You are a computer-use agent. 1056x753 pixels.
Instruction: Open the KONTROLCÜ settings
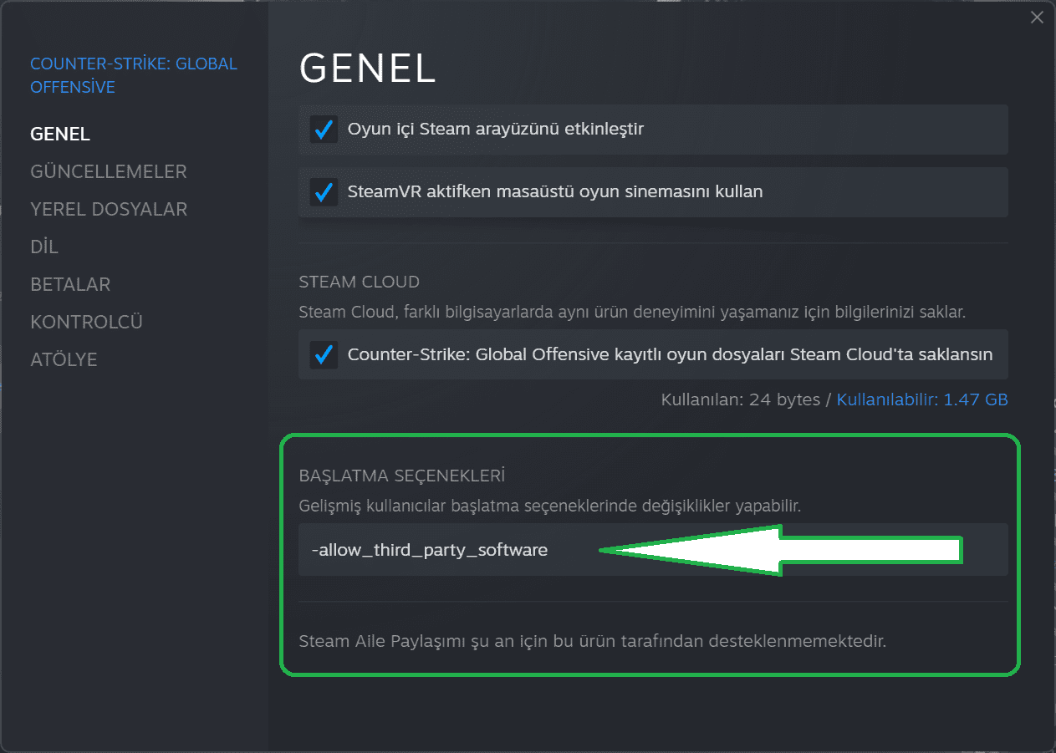pyautogui.click(x=86, y=322)
